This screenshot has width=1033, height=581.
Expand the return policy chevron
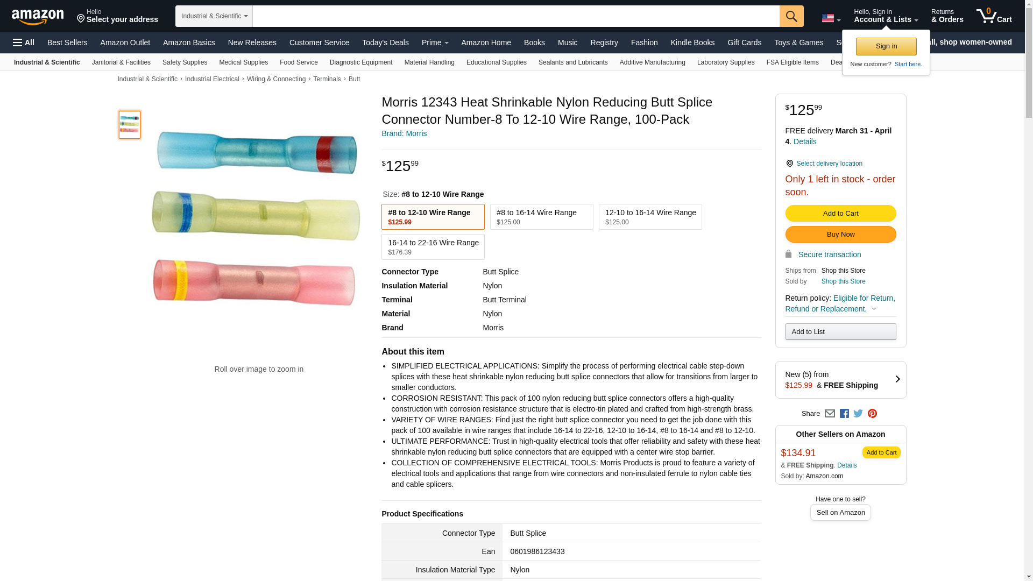(874, 309)
